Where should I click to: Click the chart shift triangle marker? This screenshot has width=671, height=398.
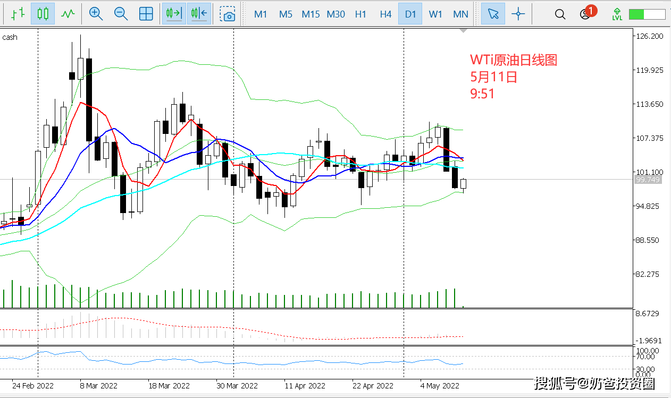coord(464,30)
